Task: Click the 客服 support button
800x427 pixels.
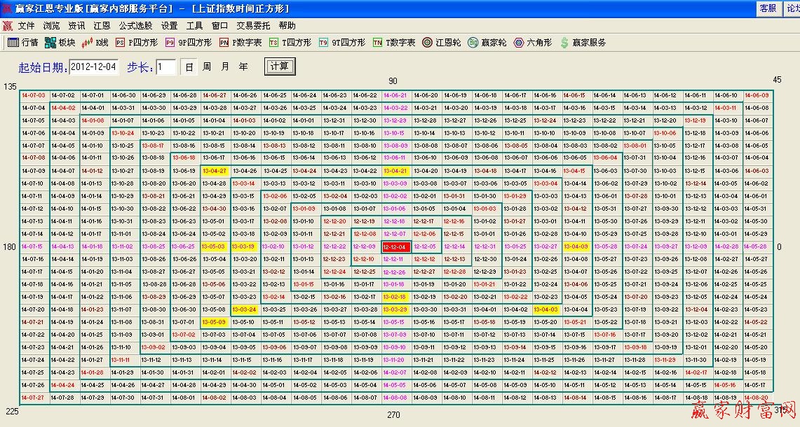Action: pos(767,8)
